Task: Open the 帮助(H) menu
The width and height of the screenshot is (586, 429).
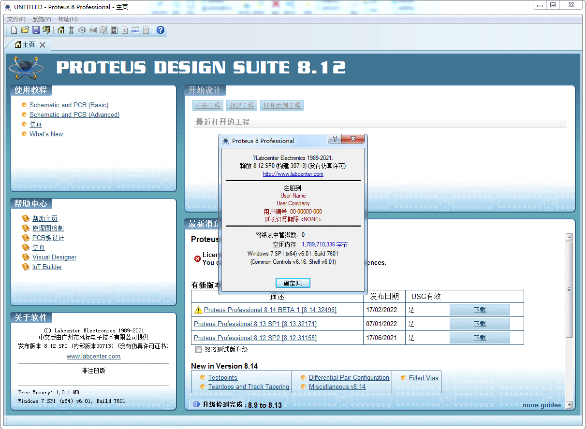Action: point(68,19)
